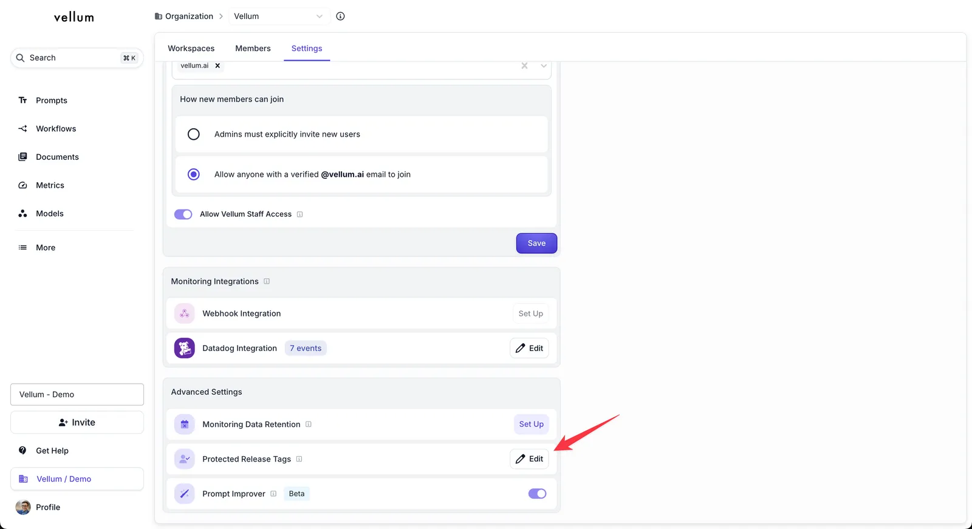Click the Organization breadcrumb
Image resolution: width=972 pixels, height=529 pixels.
click(x=185, y=16)
